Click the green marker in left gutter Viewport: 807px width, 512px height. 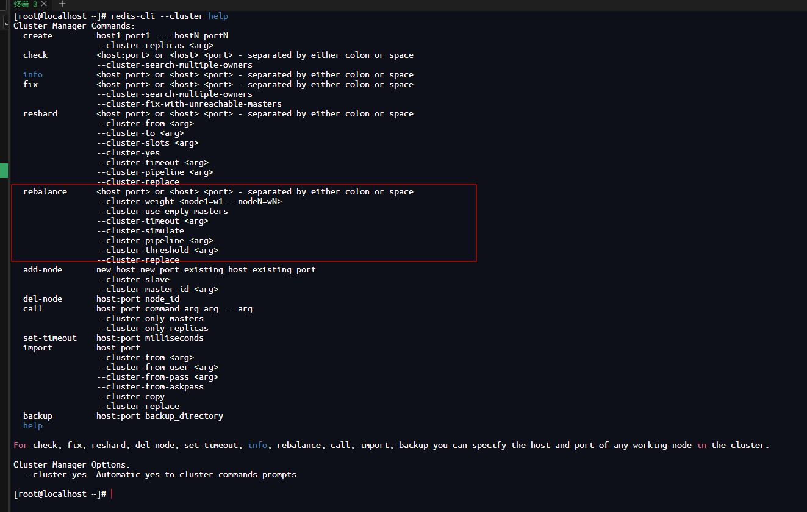point(4,170)
